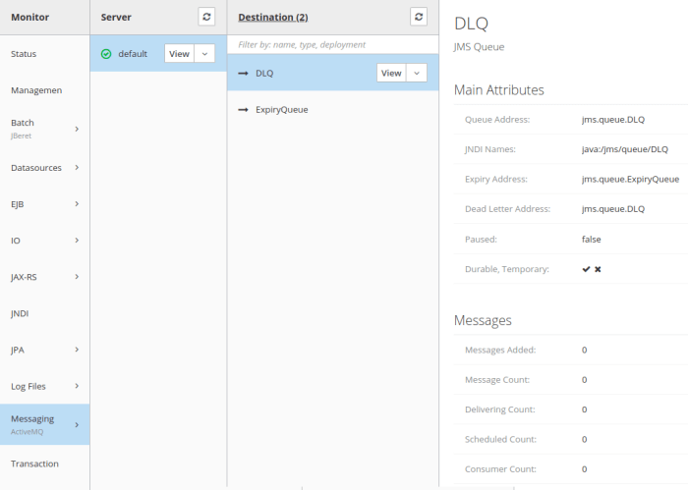Click JNDI Names value java:/jms/queue/DLQ

pyautogui.click(x=625, y=149)
